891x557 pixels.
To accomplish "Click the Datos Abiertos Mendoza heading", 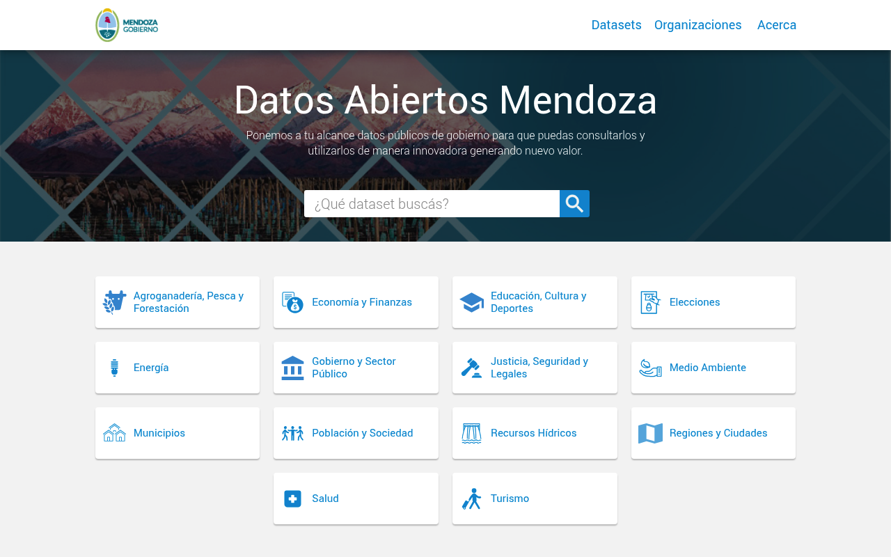I will coord(445,100).
